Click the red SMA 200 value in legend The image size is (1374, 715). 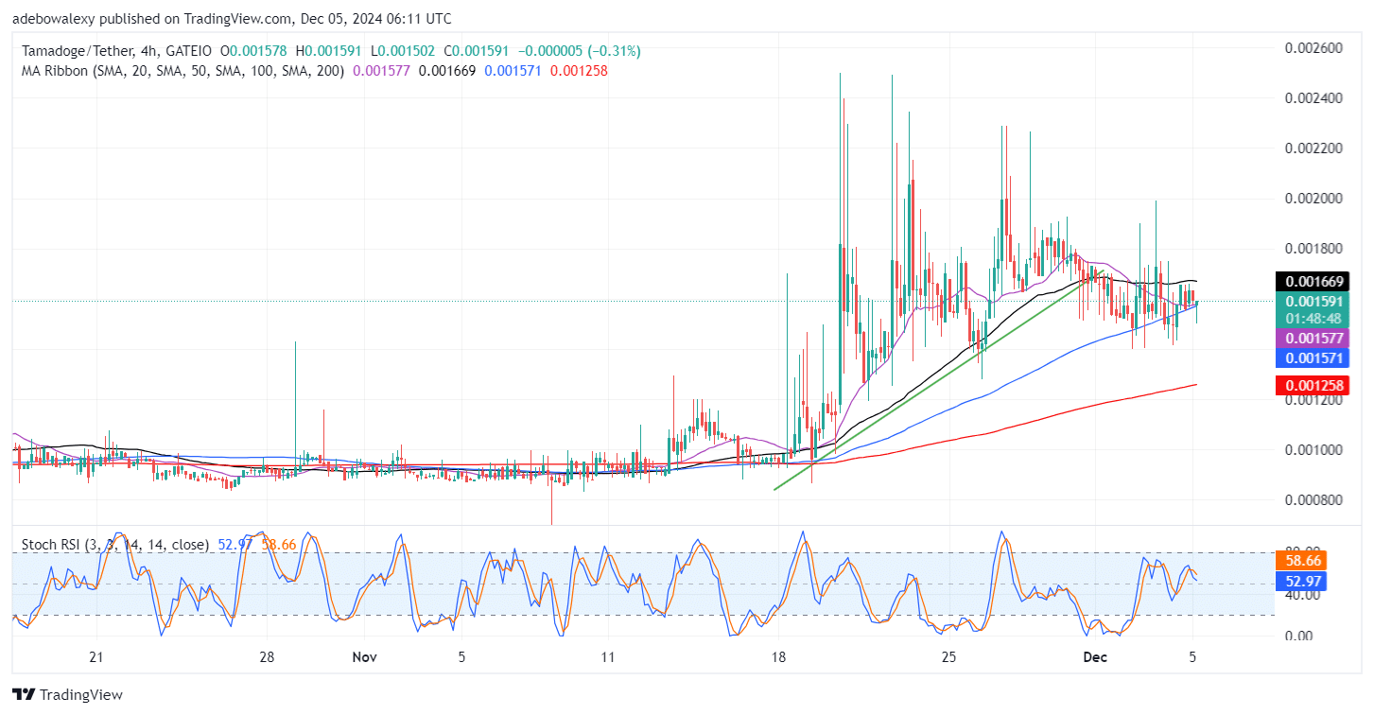coord(579,70)
